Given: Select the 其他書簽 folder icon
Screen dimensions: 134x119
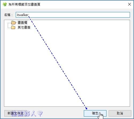Looking at the screenshot, I should coord(13,27).
